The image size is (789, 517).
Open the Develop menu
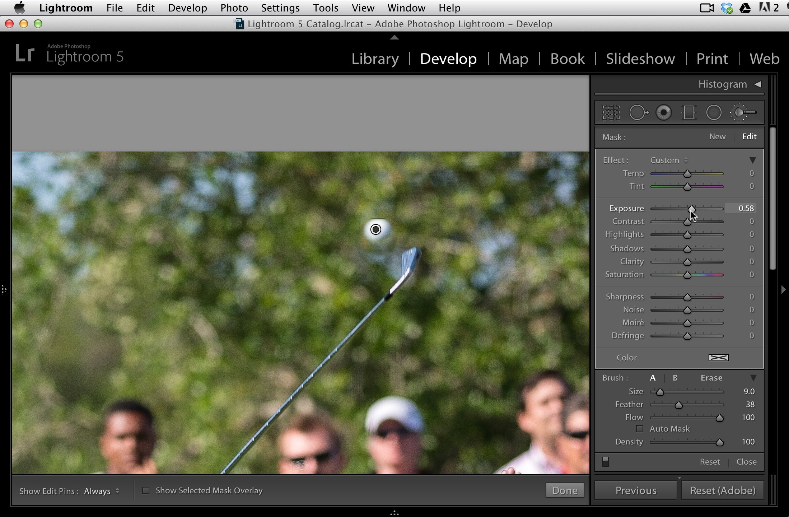[x=187, y=8]
